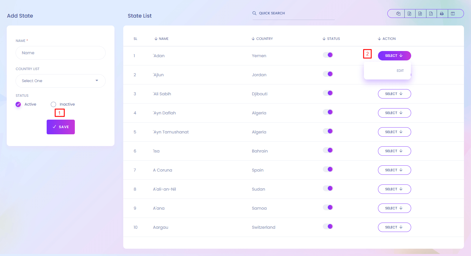Sort by Name using the arrow icon

pyautogui.click(x=156, y=39)
